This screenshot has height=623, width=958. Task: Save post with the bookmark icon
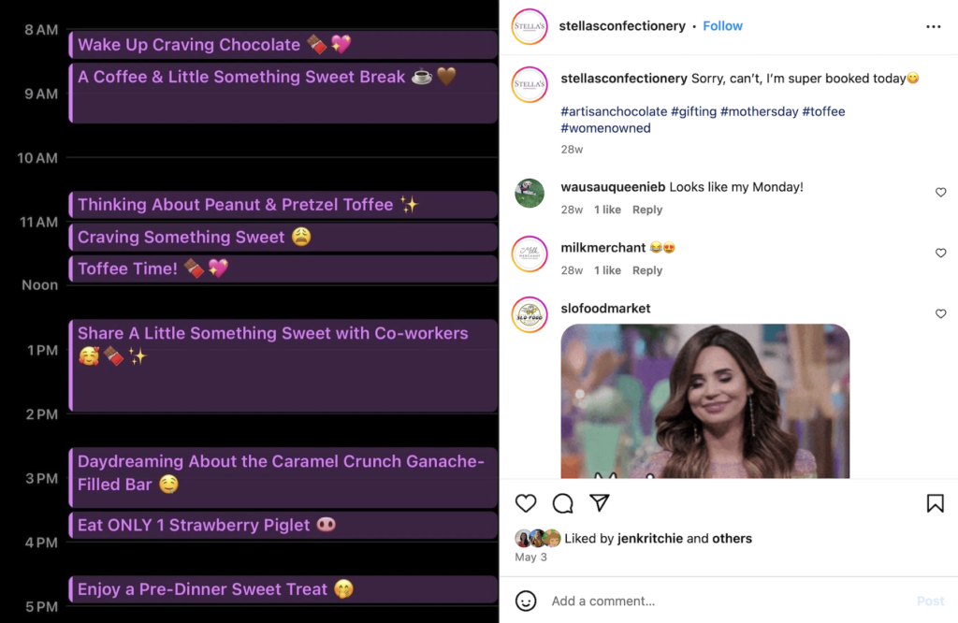[935, 503]
